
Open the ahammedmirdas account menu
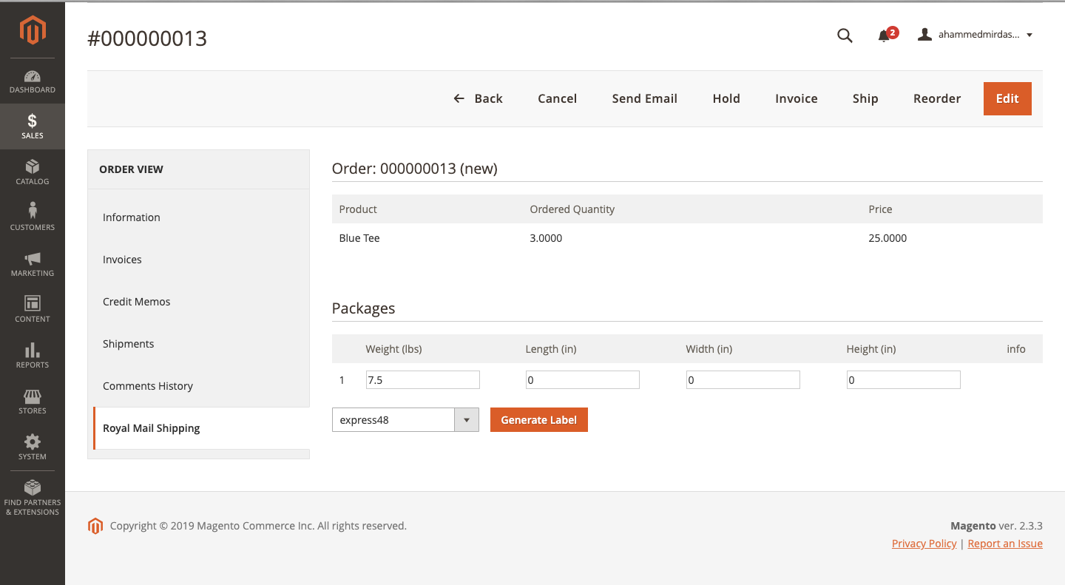(973, 34)
